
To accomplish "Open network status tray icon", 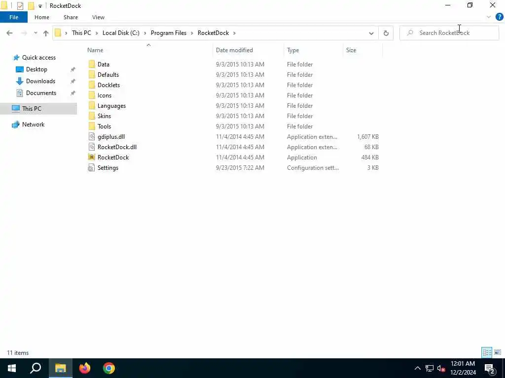I will pyautogui.click(x=430, y=368).
